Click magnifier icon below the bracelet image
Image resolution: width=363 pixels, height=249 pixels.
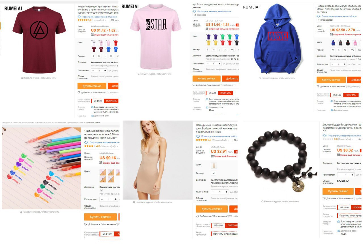262,202
